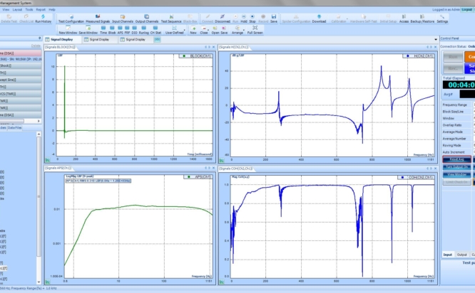
Task: Click the Rec. button in Control Panel
Action: click(453, 68)
